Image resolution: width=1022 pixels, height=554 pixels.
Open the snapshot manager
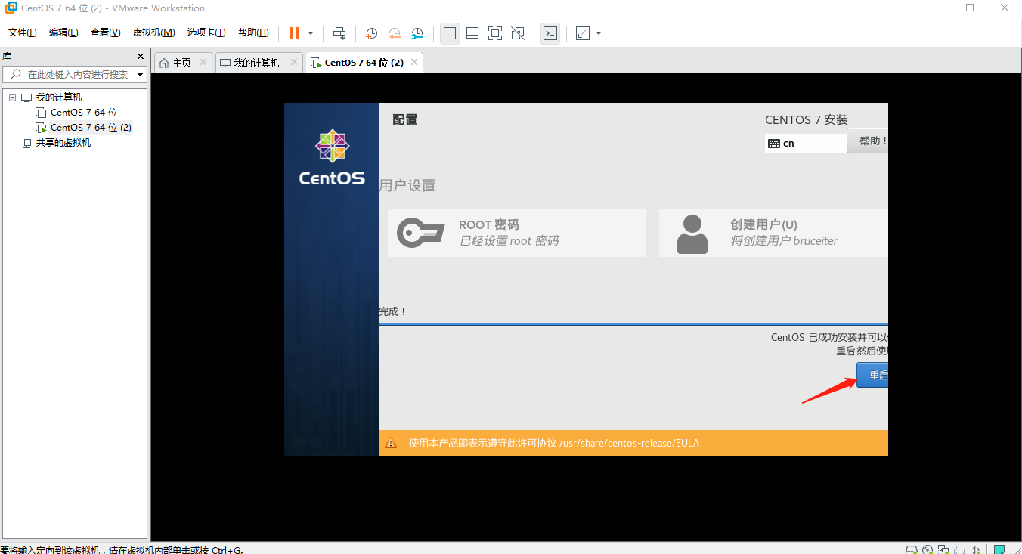418,33
